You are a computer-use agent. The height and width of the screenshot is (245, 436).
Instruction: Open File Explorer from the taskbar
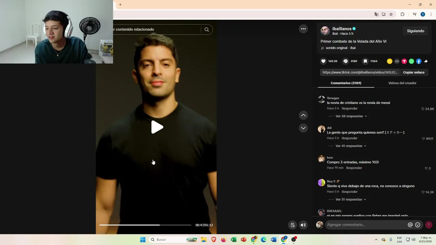point(204,240)
